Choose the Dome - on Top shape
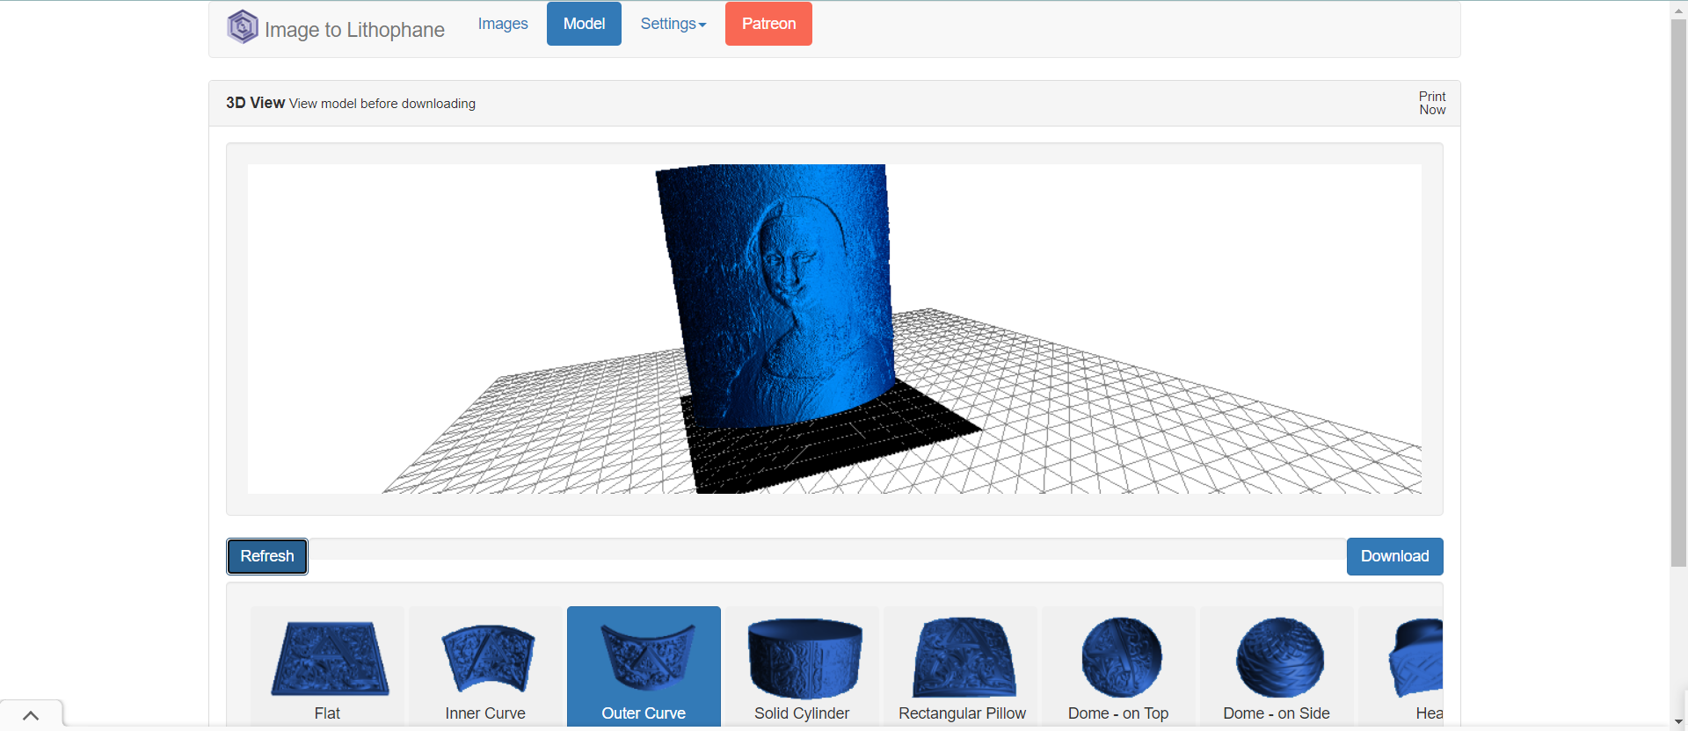This screenshot has width=1688, height=731. (1118, 667)
